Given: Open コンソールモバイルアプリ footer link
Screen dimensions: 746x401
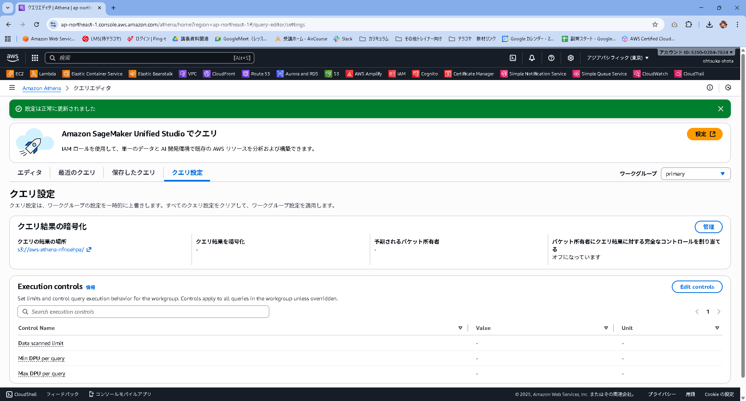Looking at the screenshot, I should point(120,394).
